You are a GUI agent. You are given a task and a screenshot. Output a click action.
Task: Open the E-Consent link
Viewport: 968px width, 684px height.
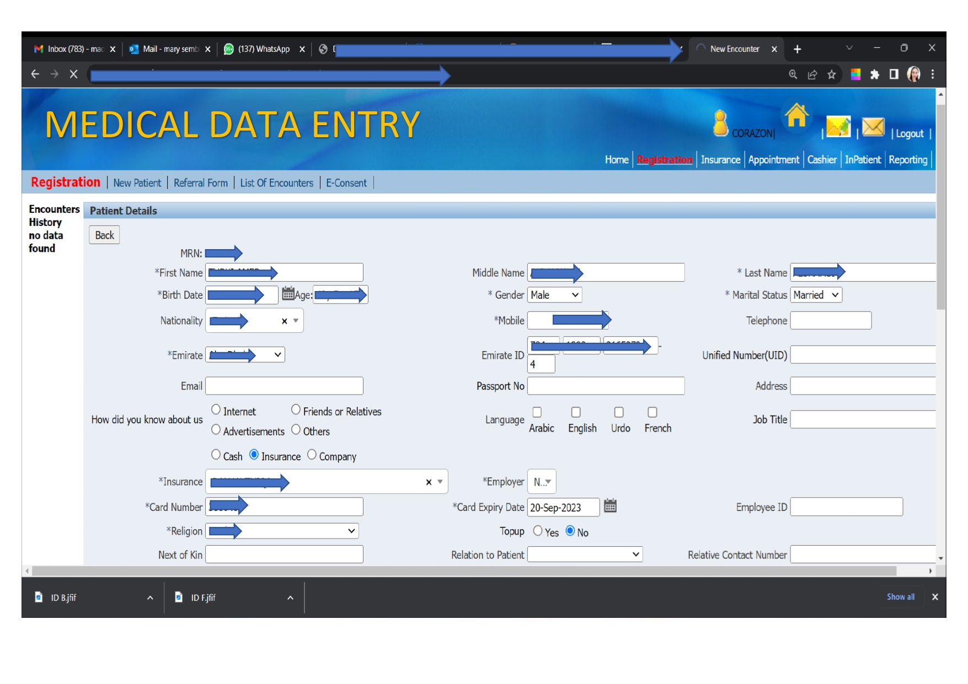coord(346,183)
